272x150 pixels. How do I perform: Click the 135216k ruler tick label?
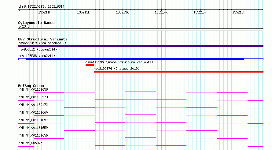239,12
